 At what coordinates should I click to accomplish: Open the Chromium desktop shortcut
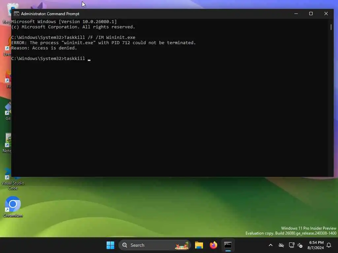pos(13,207)
